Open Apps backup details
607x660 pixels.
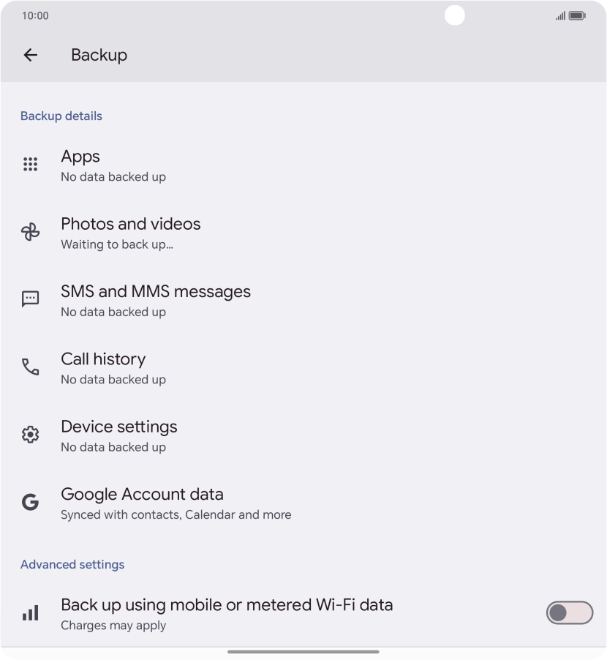80,157
